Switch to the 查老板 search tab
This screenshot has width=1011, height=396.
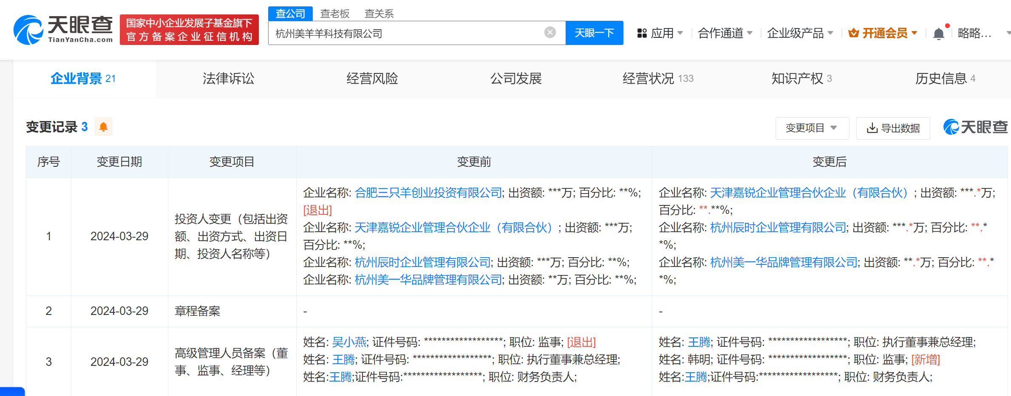coord(334,14)
